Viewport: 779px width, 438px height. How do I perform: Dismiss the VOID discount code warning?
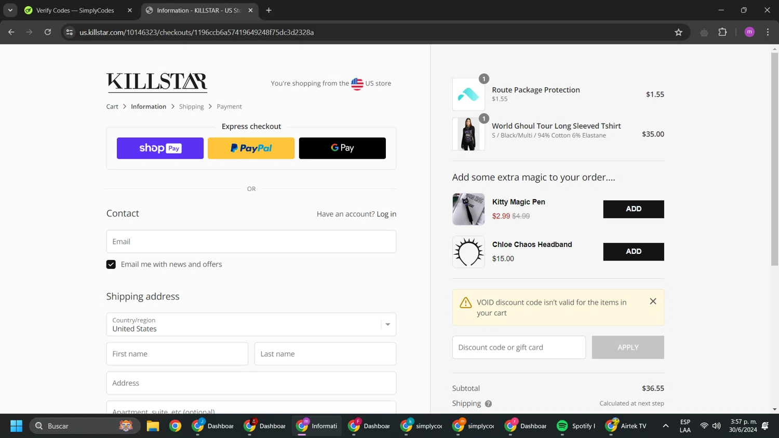[x=653, y=302]
